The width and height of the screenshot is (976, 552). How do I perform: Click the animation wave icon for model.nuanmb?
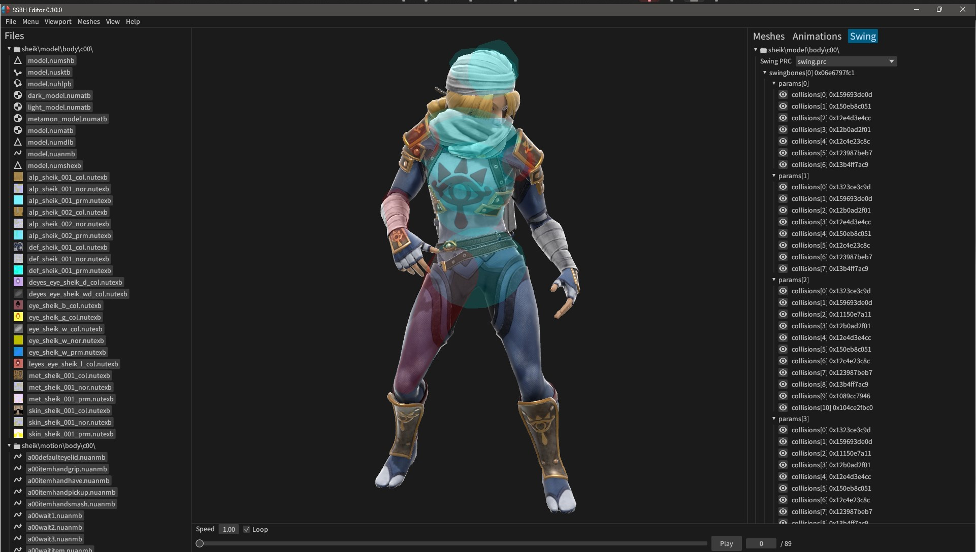pos(18,154)
